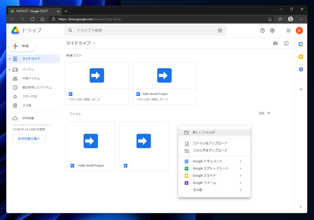Expand Google フォーム submenu arrow
Image resolution: width=314 pixels, height=220 pixels.
(x=241, y=183)
